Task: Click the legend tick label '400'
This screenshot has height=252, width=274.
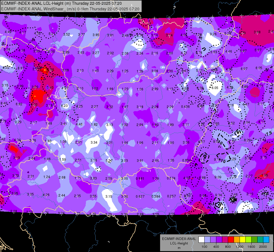Action: coord(216,247)
